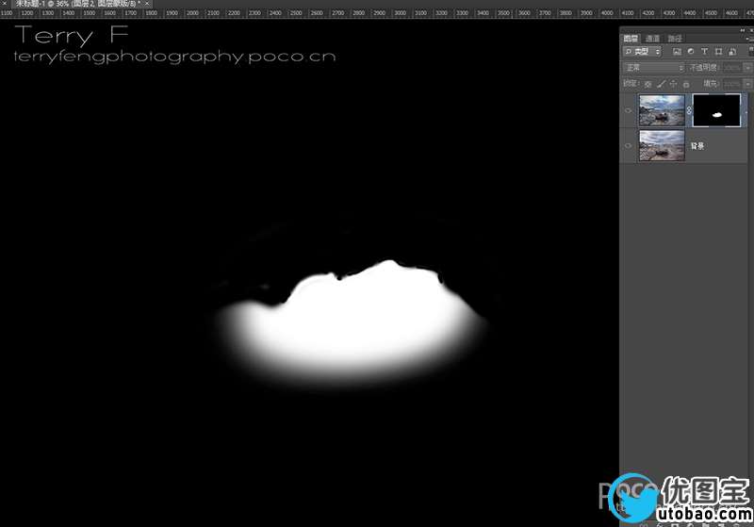The height and width of the screenshot is (527, 754).
Task: Filter layers by smart objects icon
Action: [x=732, y=52]
